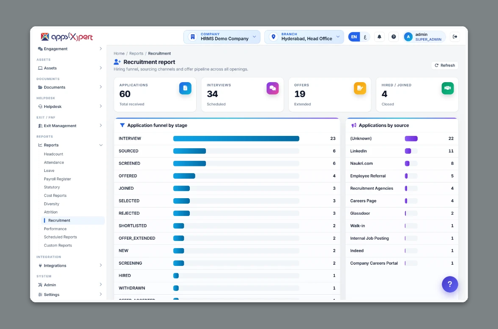Open the Cost Reports link

coord(55,195)
